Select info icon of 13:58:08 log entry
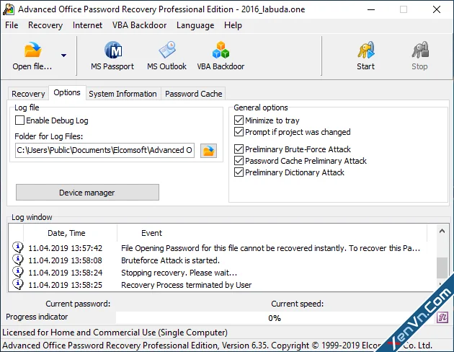 [x=18, y=260]
